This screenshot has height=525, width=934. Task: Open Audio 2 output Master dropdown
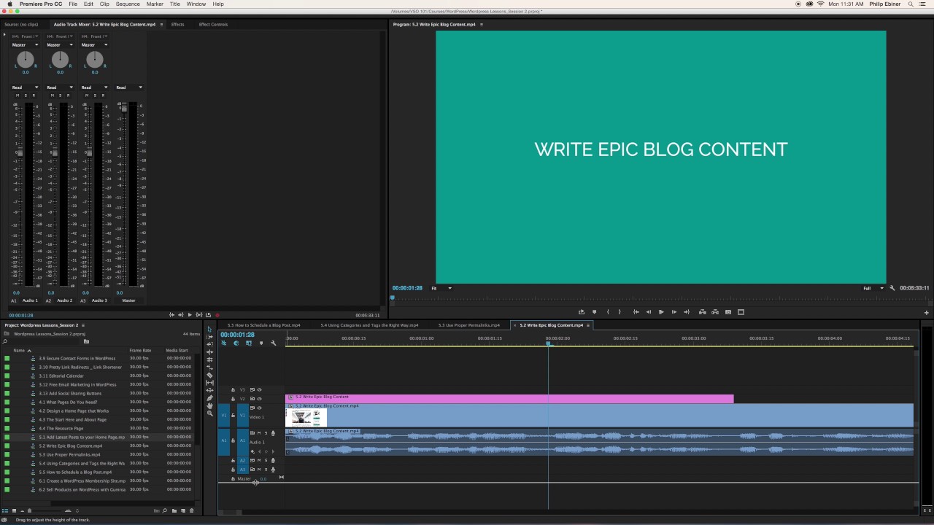click(60, 45)
